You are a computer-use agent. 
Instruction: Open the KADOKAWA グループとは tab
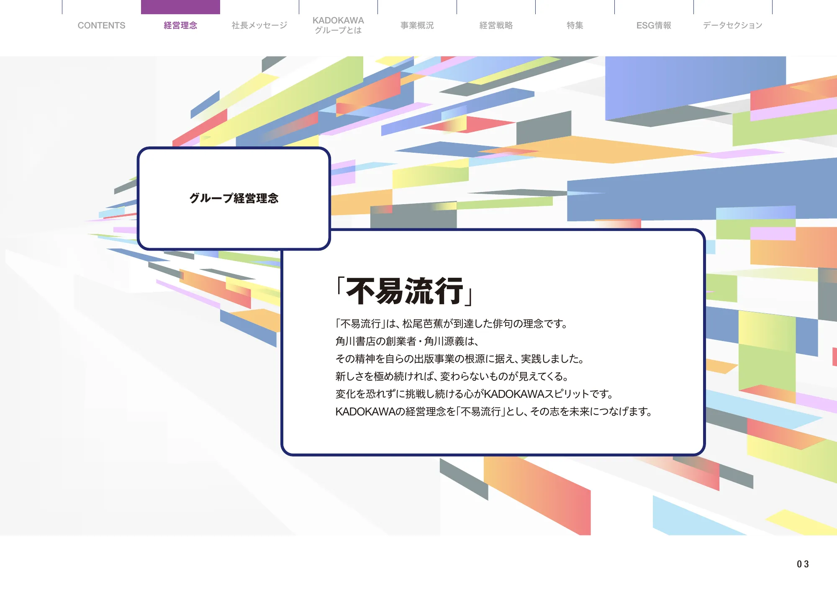(x=338, y=25)
